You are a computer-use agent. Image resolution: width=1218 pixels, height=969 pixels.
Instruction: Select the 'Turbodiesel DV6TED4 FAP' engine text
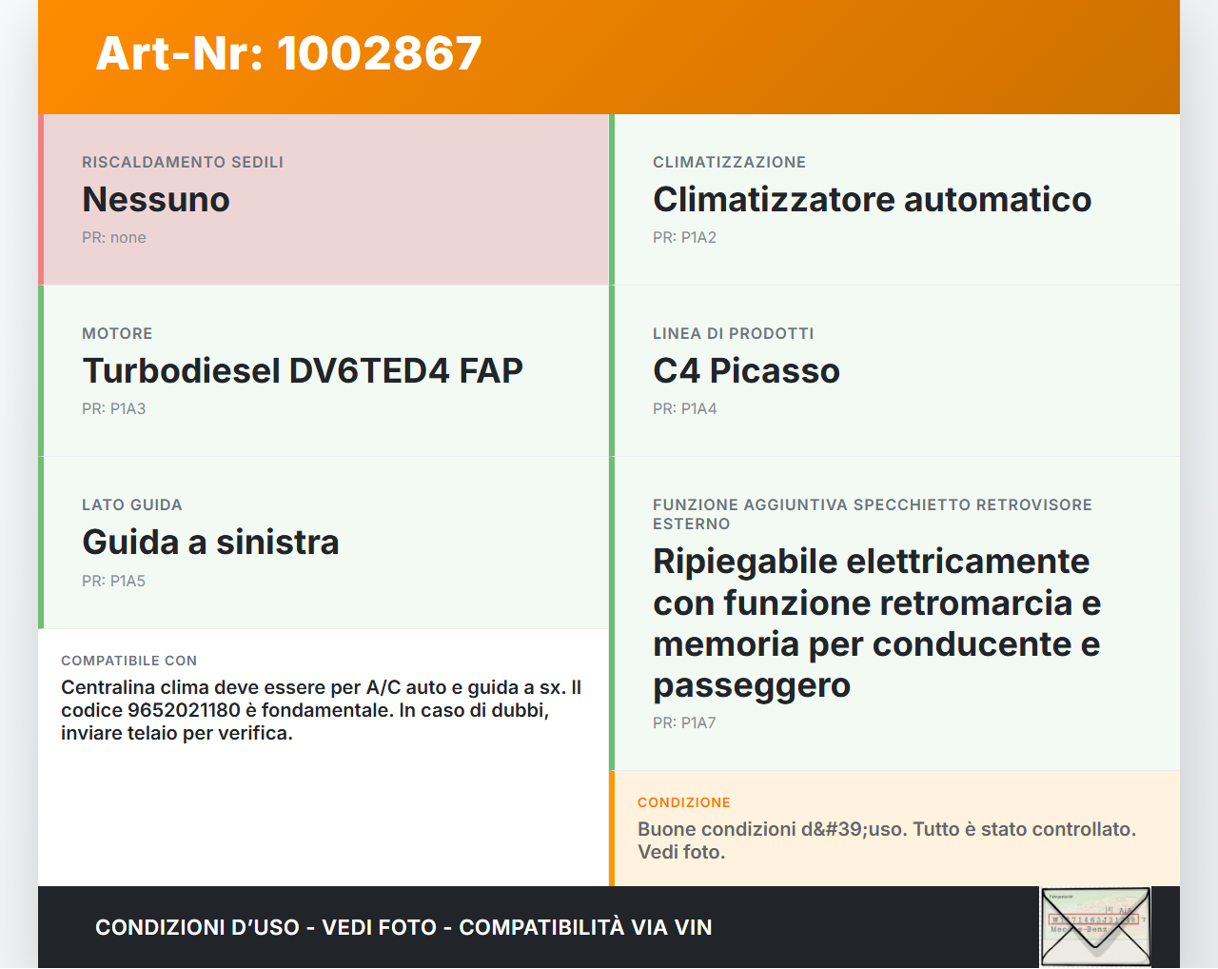(303, 371)
